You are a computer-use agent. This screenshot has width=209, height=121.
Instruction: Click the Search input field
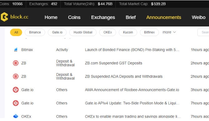203,32
